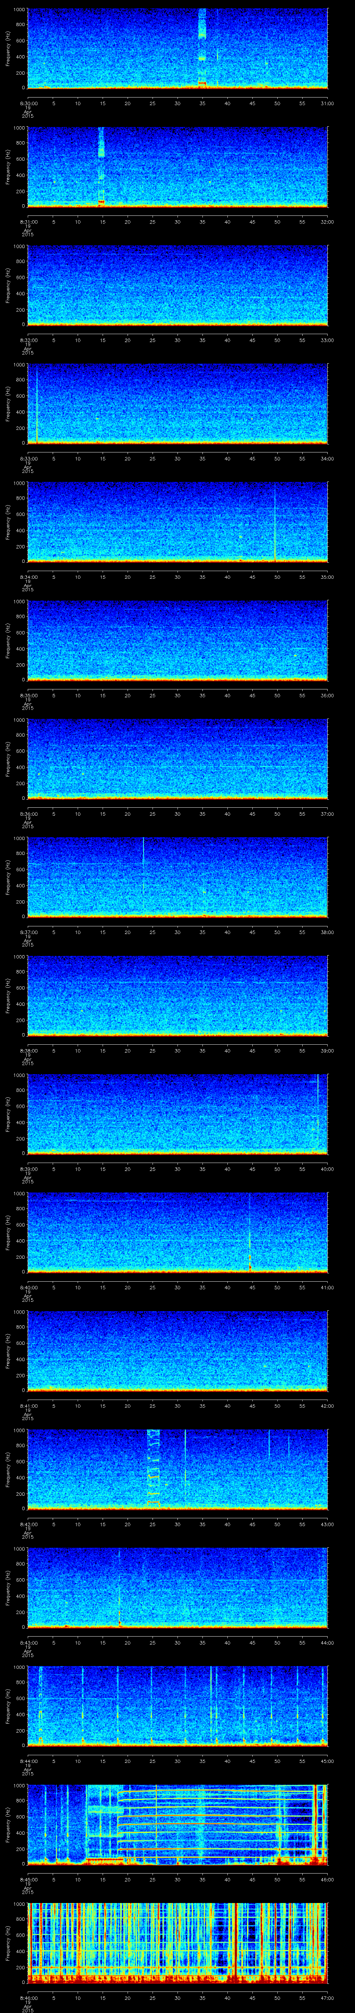The height and width of the screenshot is (2013, 355).
Task: Open the 8:32:00 spectrogram panel
Action: pos(177,284)
